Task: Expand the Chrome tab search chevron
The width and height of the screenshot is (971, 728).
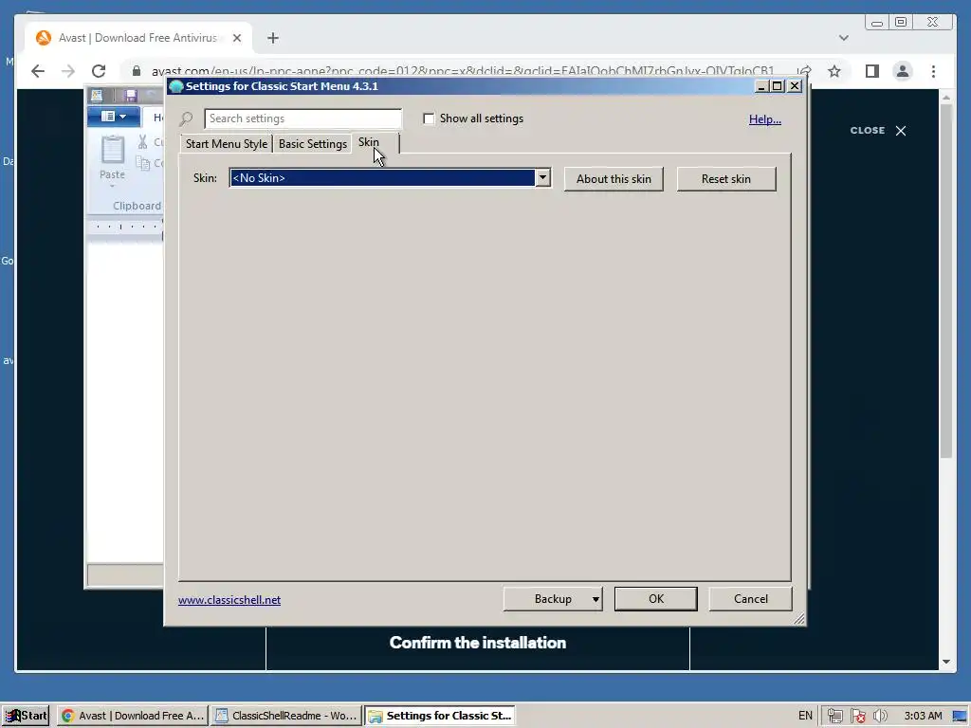Action: click(843, 38)
